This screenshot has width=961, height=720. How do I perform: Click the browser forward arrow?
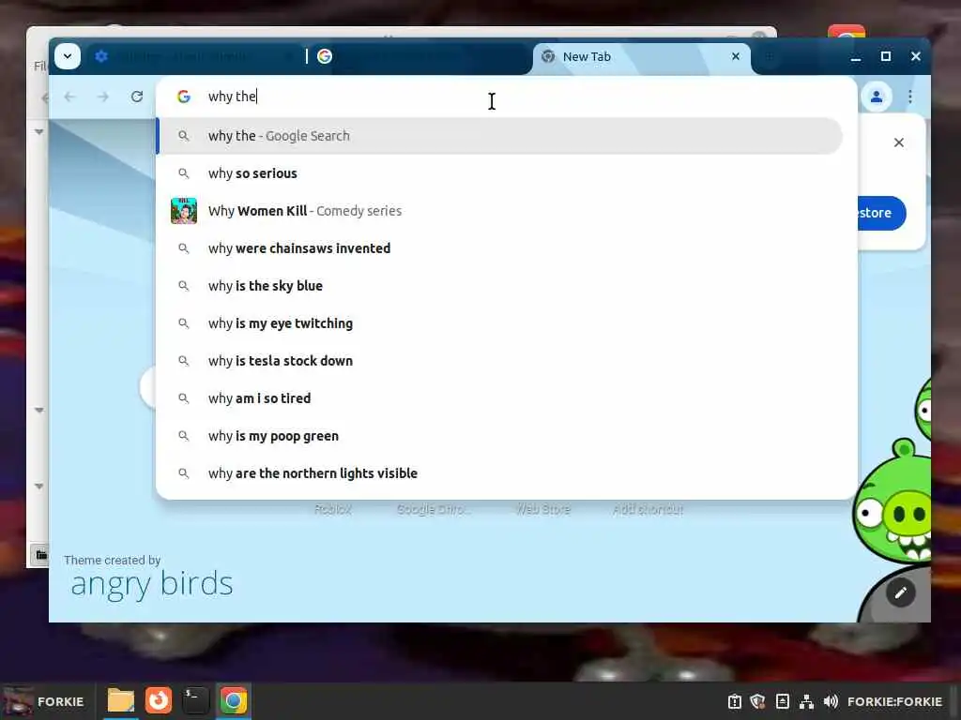103,97
